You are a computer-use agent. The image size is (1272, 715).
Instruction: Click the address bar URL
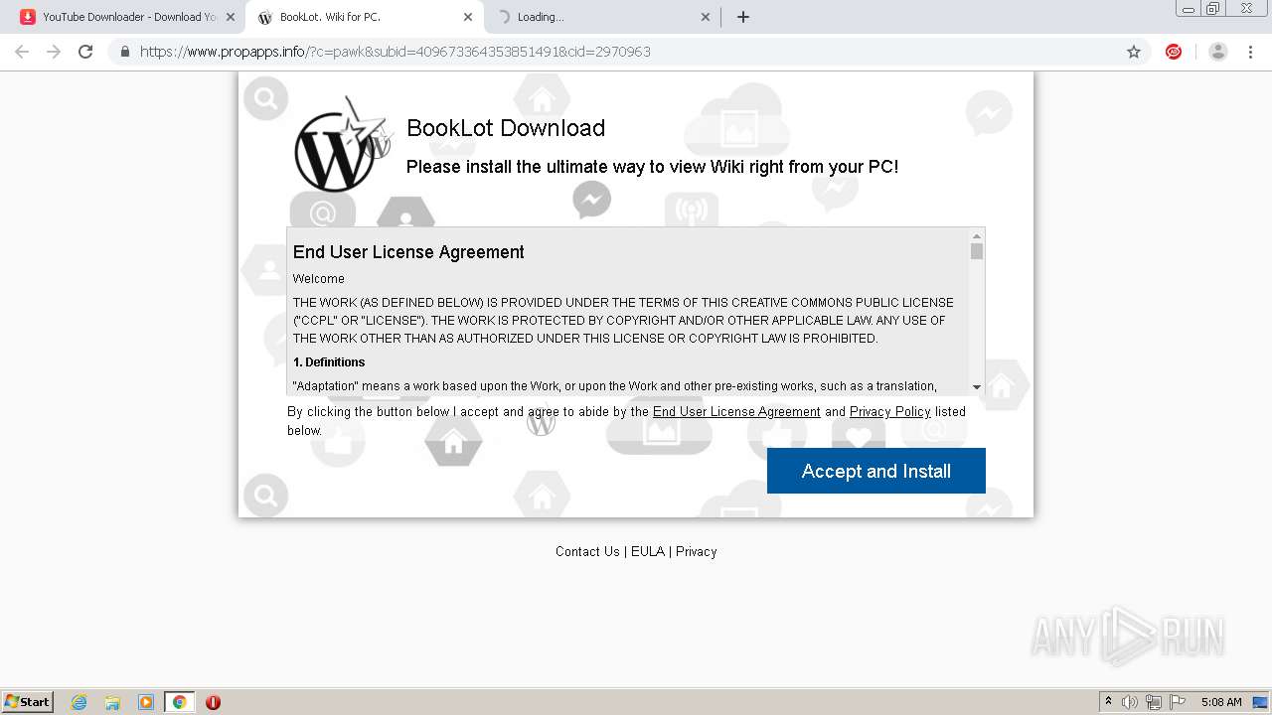pyautogui.click(x=396, y=52)
